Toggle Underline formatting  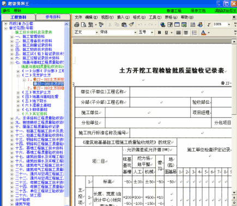pos(166,33)
